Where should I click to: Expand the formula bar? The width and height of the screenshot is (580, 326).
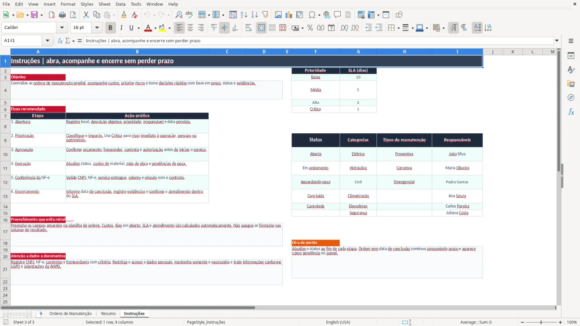coord(557,41)
